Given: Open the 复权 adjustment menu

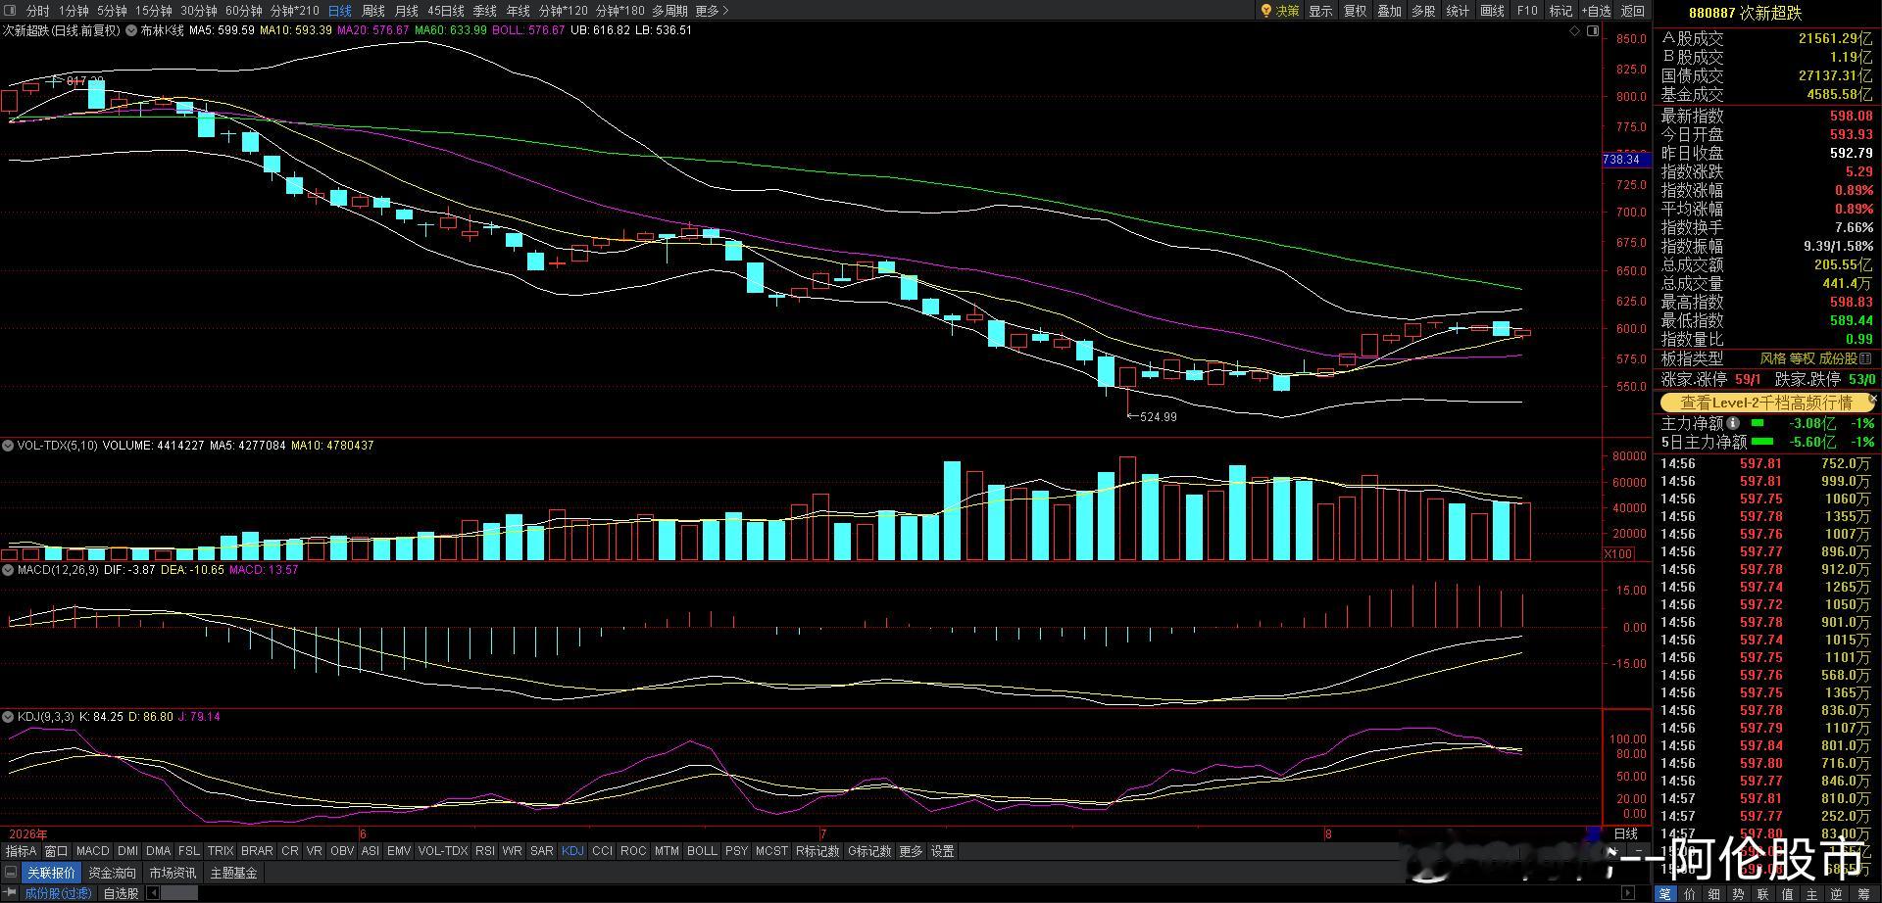Looking at the screenshot, I should [1355, 11].
